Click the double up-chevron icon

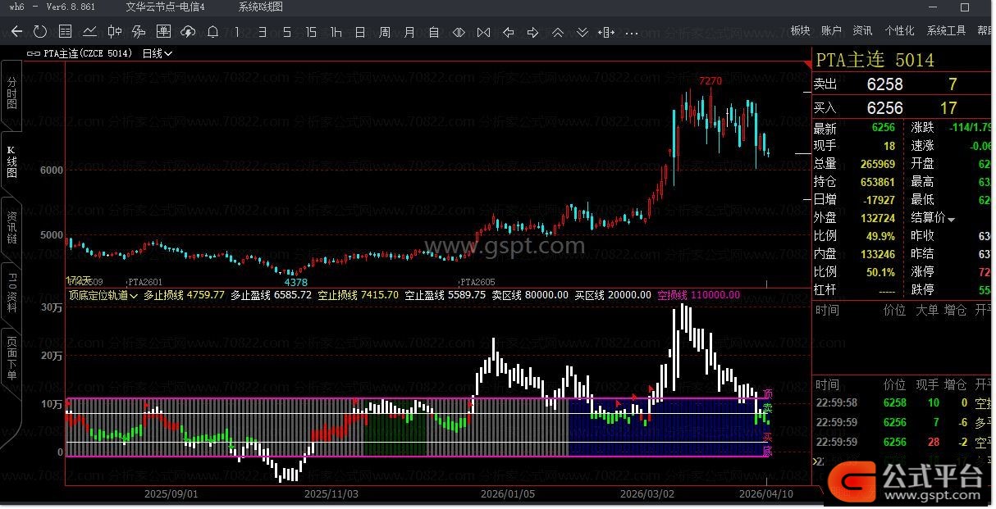coord(558,32)
